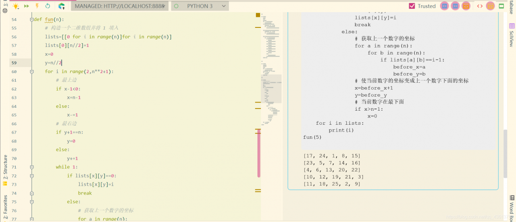
Task: Select the split editor and preview icon
Action: pos(490,6)
